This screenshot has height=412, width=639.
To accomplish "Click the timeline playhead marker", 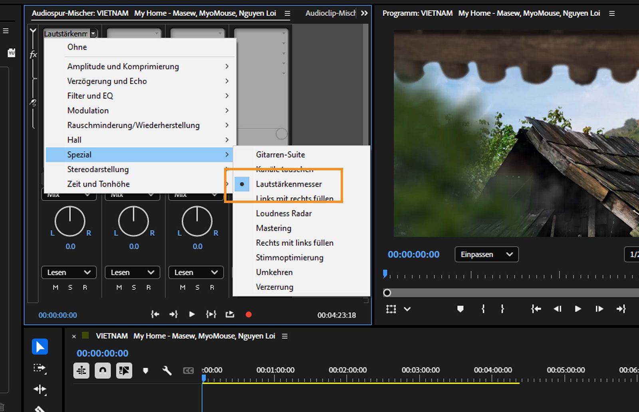I will point(204,378).
